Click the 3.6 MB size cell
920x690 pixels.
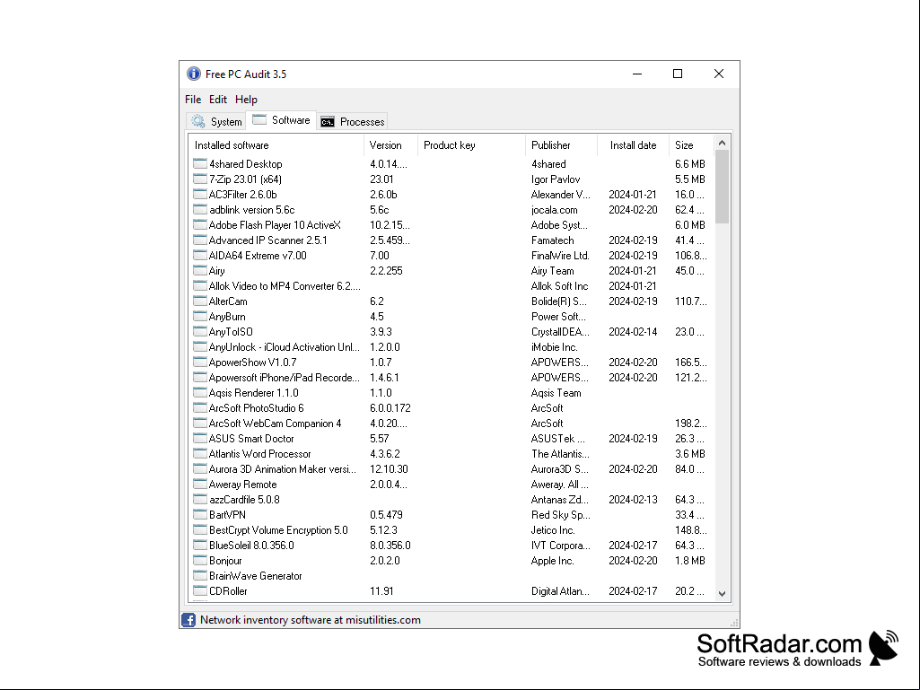pos(690,453)
